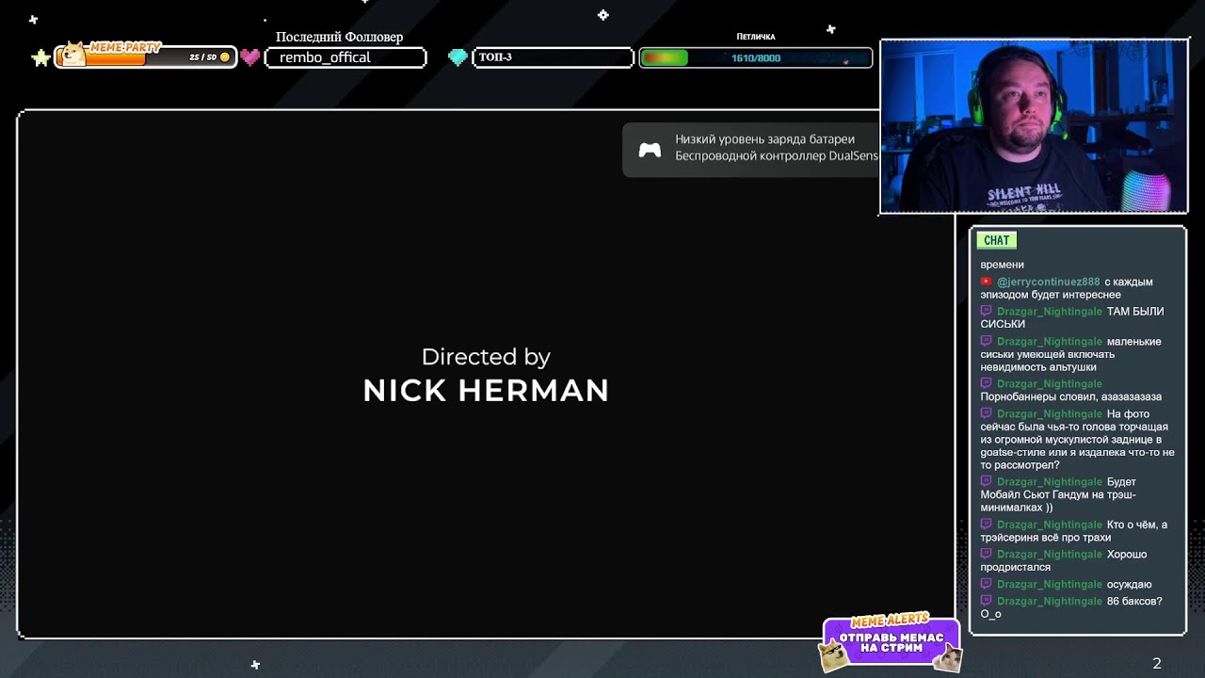
Task: Click "Низкий уровень заряда батареи" notification text
Action: point(764,139)
